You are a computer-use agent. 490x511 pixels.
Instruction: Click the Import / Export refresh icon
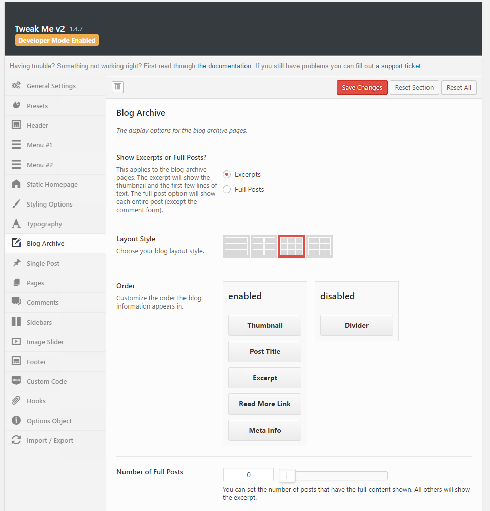(x=16, y=440)
